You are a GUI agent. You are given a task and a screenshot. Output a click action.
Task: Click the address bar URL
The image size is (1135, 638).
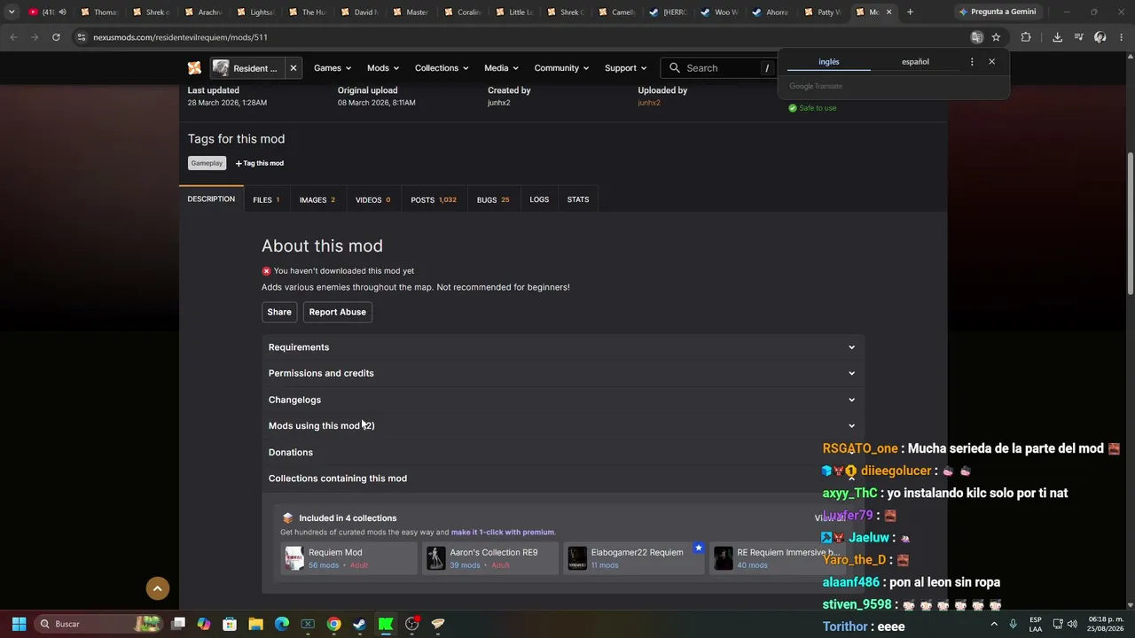click(x=180, y=37)
